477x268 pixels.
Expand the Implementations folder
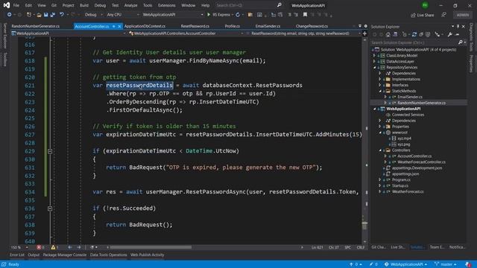point(380,79)
